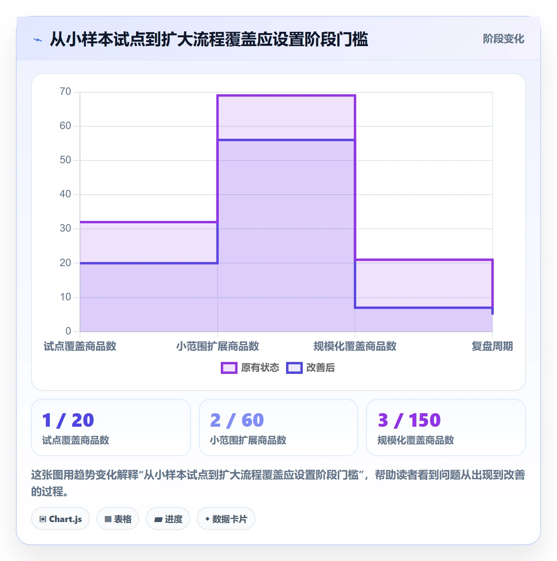Hide the 原有状态 dataset via its legend label
The height and width of the screenshot is (561, 557).
point(260,368)
